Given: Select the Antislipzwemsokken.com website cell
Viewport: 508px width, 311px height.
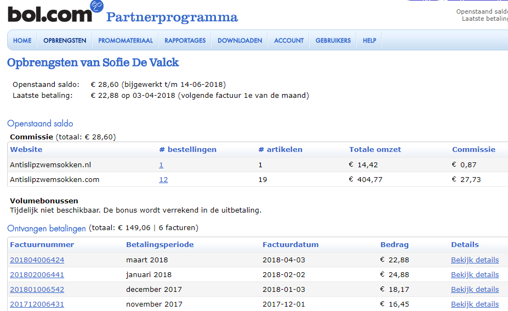Looking at the screenshot, I should 54,180.
